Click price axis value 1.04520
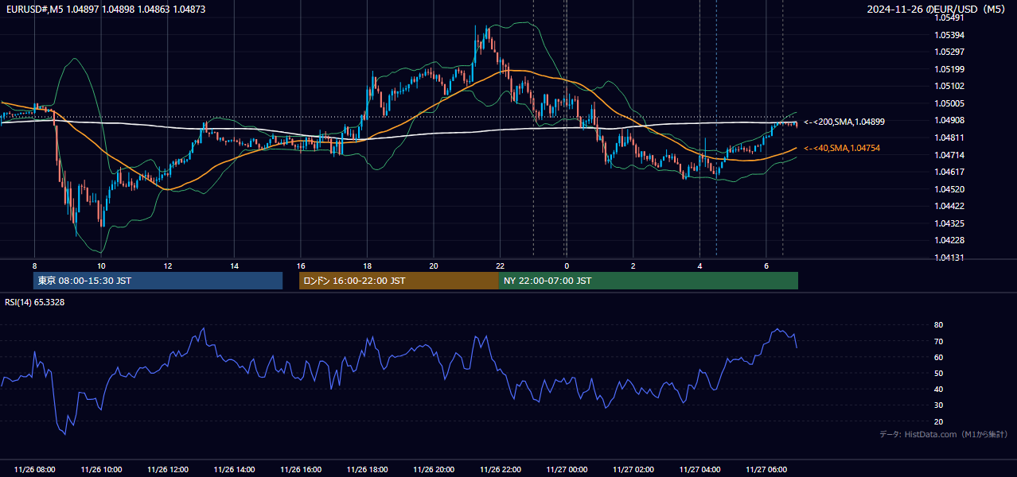This screenshot has height=477, width=1017. (949, 189)
